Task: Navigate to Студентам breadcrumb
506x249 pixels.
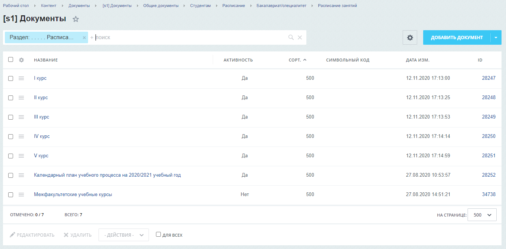Action: [200, 6]
